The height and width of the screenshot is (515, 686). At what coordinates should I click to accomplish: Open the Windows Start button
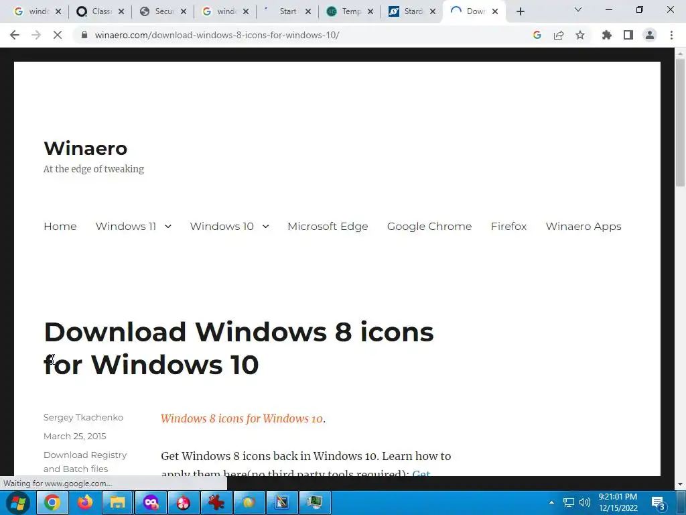click(17, 502)
